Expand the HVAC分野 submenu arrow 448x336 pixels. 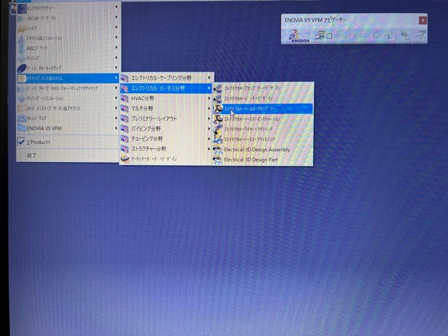coord(209,99)
